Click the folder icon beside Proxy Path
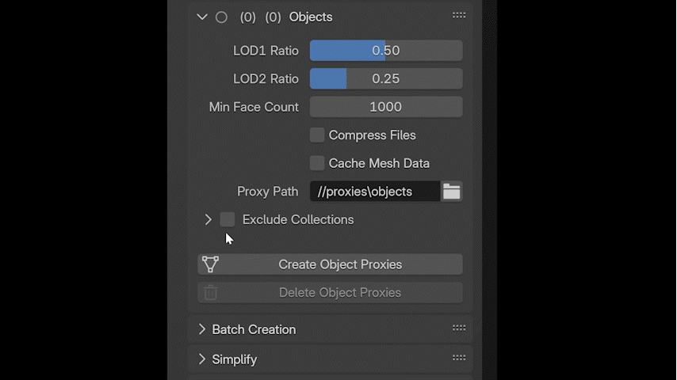This screenshot has height=380, width=677. click(x=452, y=192)
